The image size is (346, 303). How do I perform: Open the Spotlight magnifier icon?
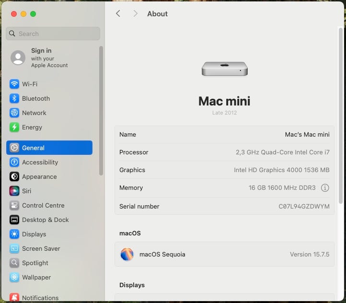[14, 263]
